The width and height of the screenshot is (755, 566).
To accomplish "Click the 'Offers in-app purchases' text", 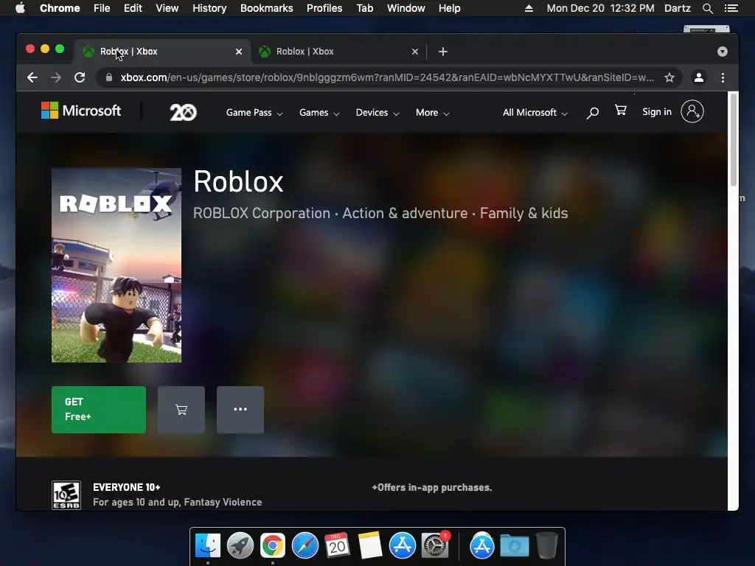I will coord(432,488).
